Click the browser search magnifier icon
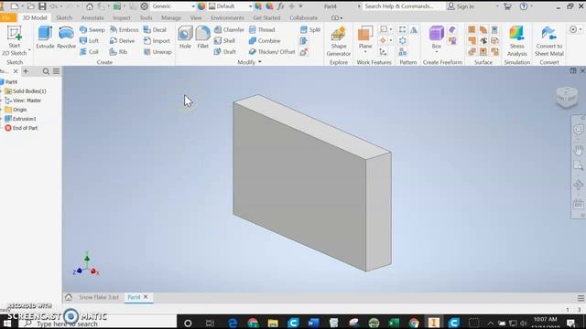This screenshot has height=329, width=586. (46, 71)
